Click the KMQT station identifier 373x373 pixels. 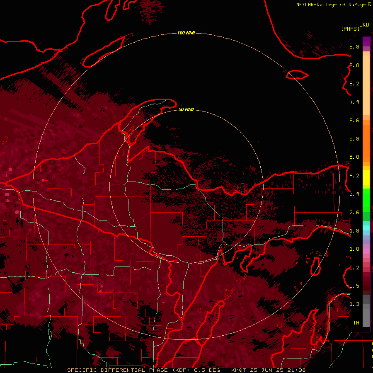pyautogui.click(x=239, y=370)
